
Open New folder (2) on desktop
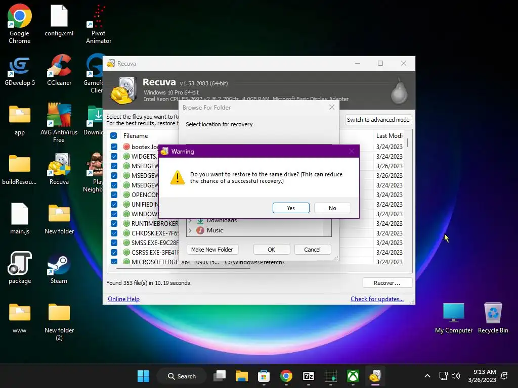pos(59,322)
